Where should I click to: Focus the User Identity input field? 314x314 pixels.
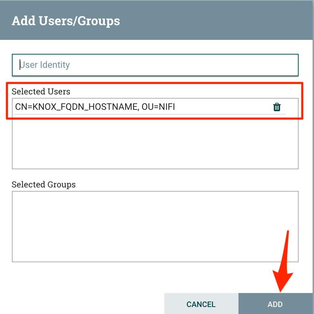pos(155,65)
